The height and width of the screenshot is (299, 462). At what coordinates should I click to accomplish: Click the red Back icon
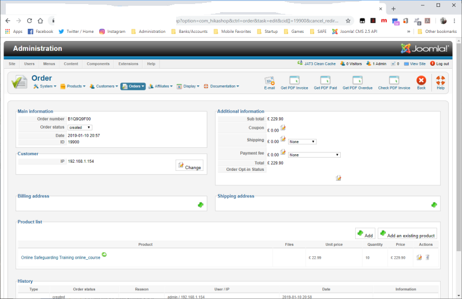pyautogui.click(x=422, y=81)
